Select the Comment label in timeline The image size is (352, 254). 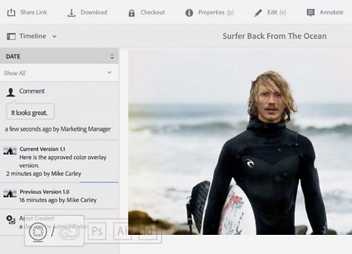32,91
